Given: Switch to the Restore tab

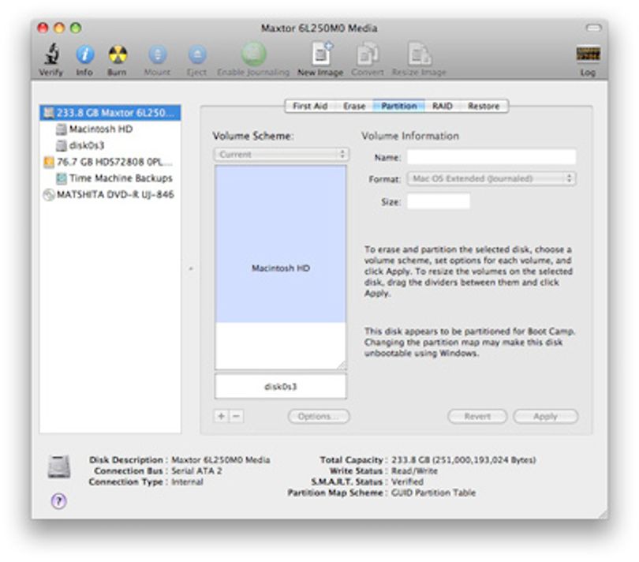Looking at the screenshot, I should click(484, 106).
